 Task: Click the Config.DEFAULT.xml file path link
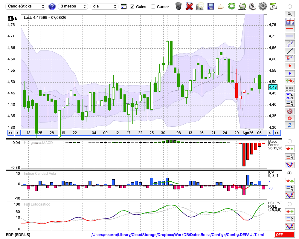coord(178,235)
